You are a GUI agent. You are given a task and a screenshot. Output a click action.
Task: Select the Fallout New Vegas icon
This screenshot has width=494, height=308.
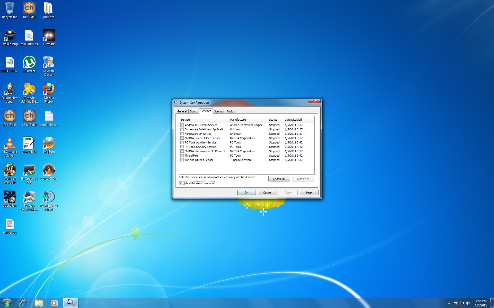(10, 93)
